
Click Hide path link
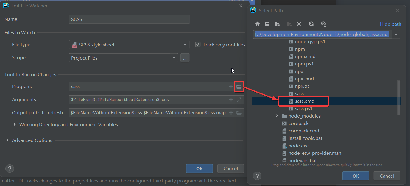pos(391,24)
